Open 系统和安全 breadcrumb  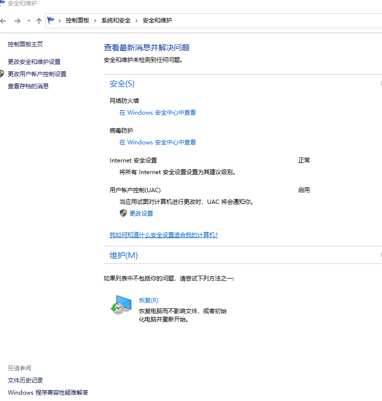point(116,20)
